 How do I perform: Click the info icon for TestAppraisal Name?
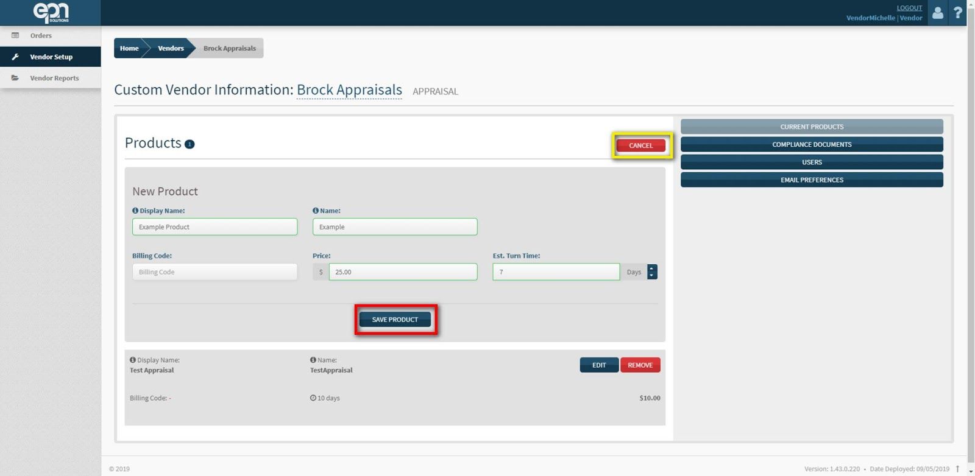(x=313, y=360)
